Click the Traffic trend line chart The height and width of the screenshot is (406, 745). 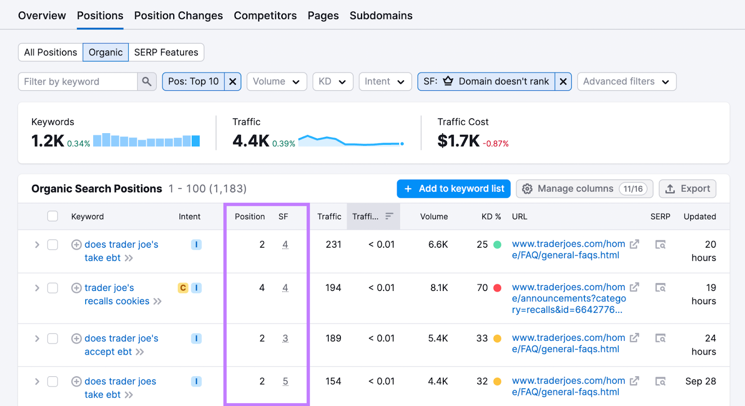351,140
